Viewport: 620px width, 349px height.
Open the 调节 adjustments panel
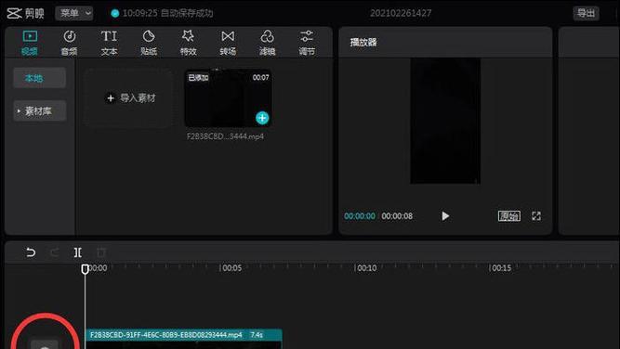point(307,43)
